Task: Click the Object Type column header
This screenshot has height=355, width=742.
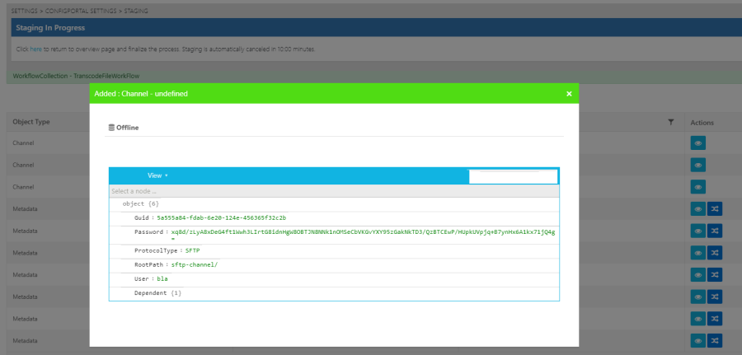Action: coord(31,122)
